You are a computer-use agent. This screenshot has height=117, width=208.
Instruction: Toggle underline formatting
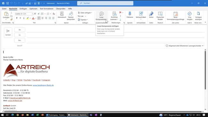coord(24,18)
